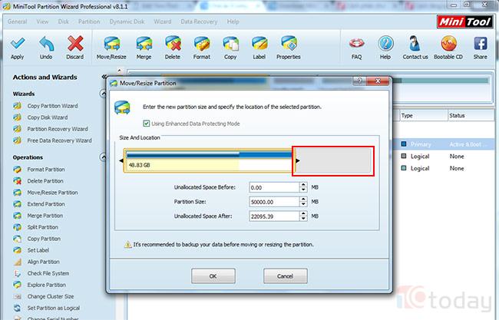Toggle Using Enhanced Data Protecting Mode
Screen dimensions: 499x320
pyautogui.click(x=147, y=124)
